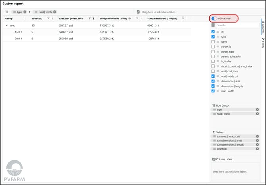Open the count(id) column three-dot menu
The image size is (266, 185).
53,19
